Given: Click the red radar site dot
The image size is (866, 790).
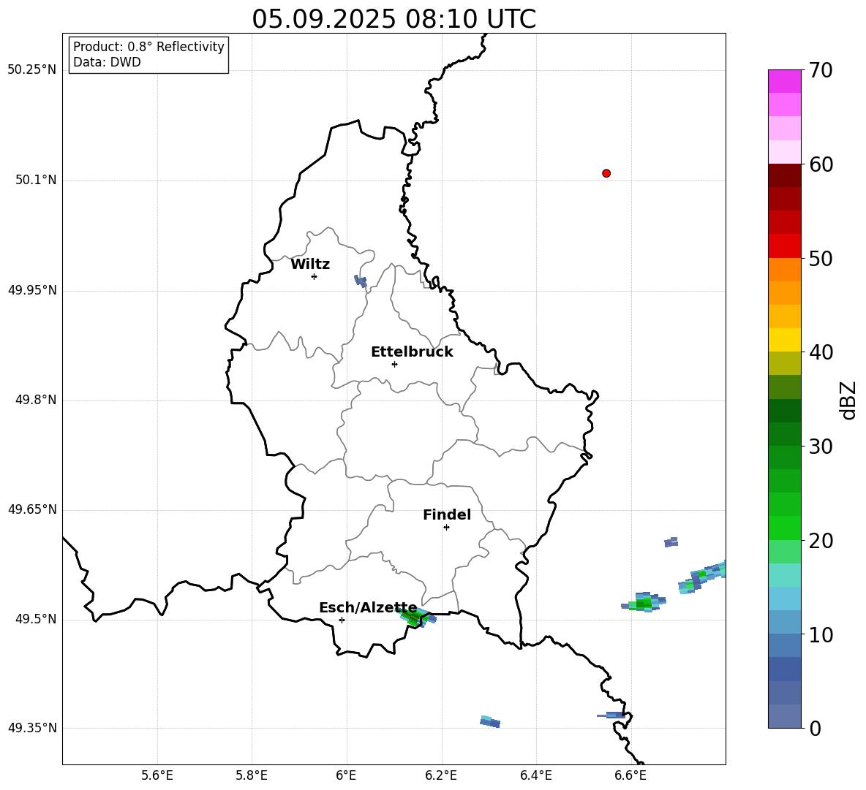Looking at the screenshot, I should tap(606, 173).
